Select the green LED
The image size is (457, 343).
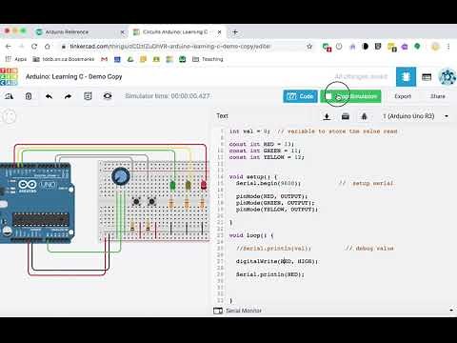pyautogui.click(x=172, y=185)
